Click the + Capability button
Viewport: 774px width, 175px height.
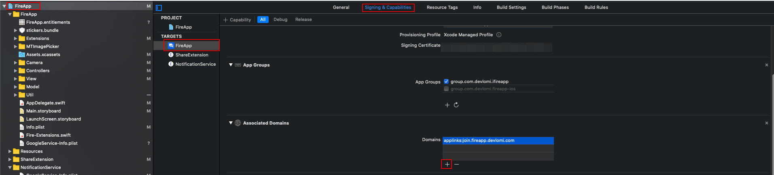coord(237,20)
